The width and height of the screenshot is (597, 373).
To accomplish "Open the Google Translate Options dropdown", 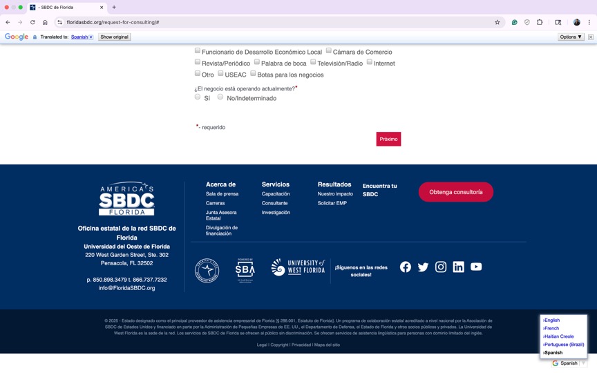I will (x=571, y=37).
